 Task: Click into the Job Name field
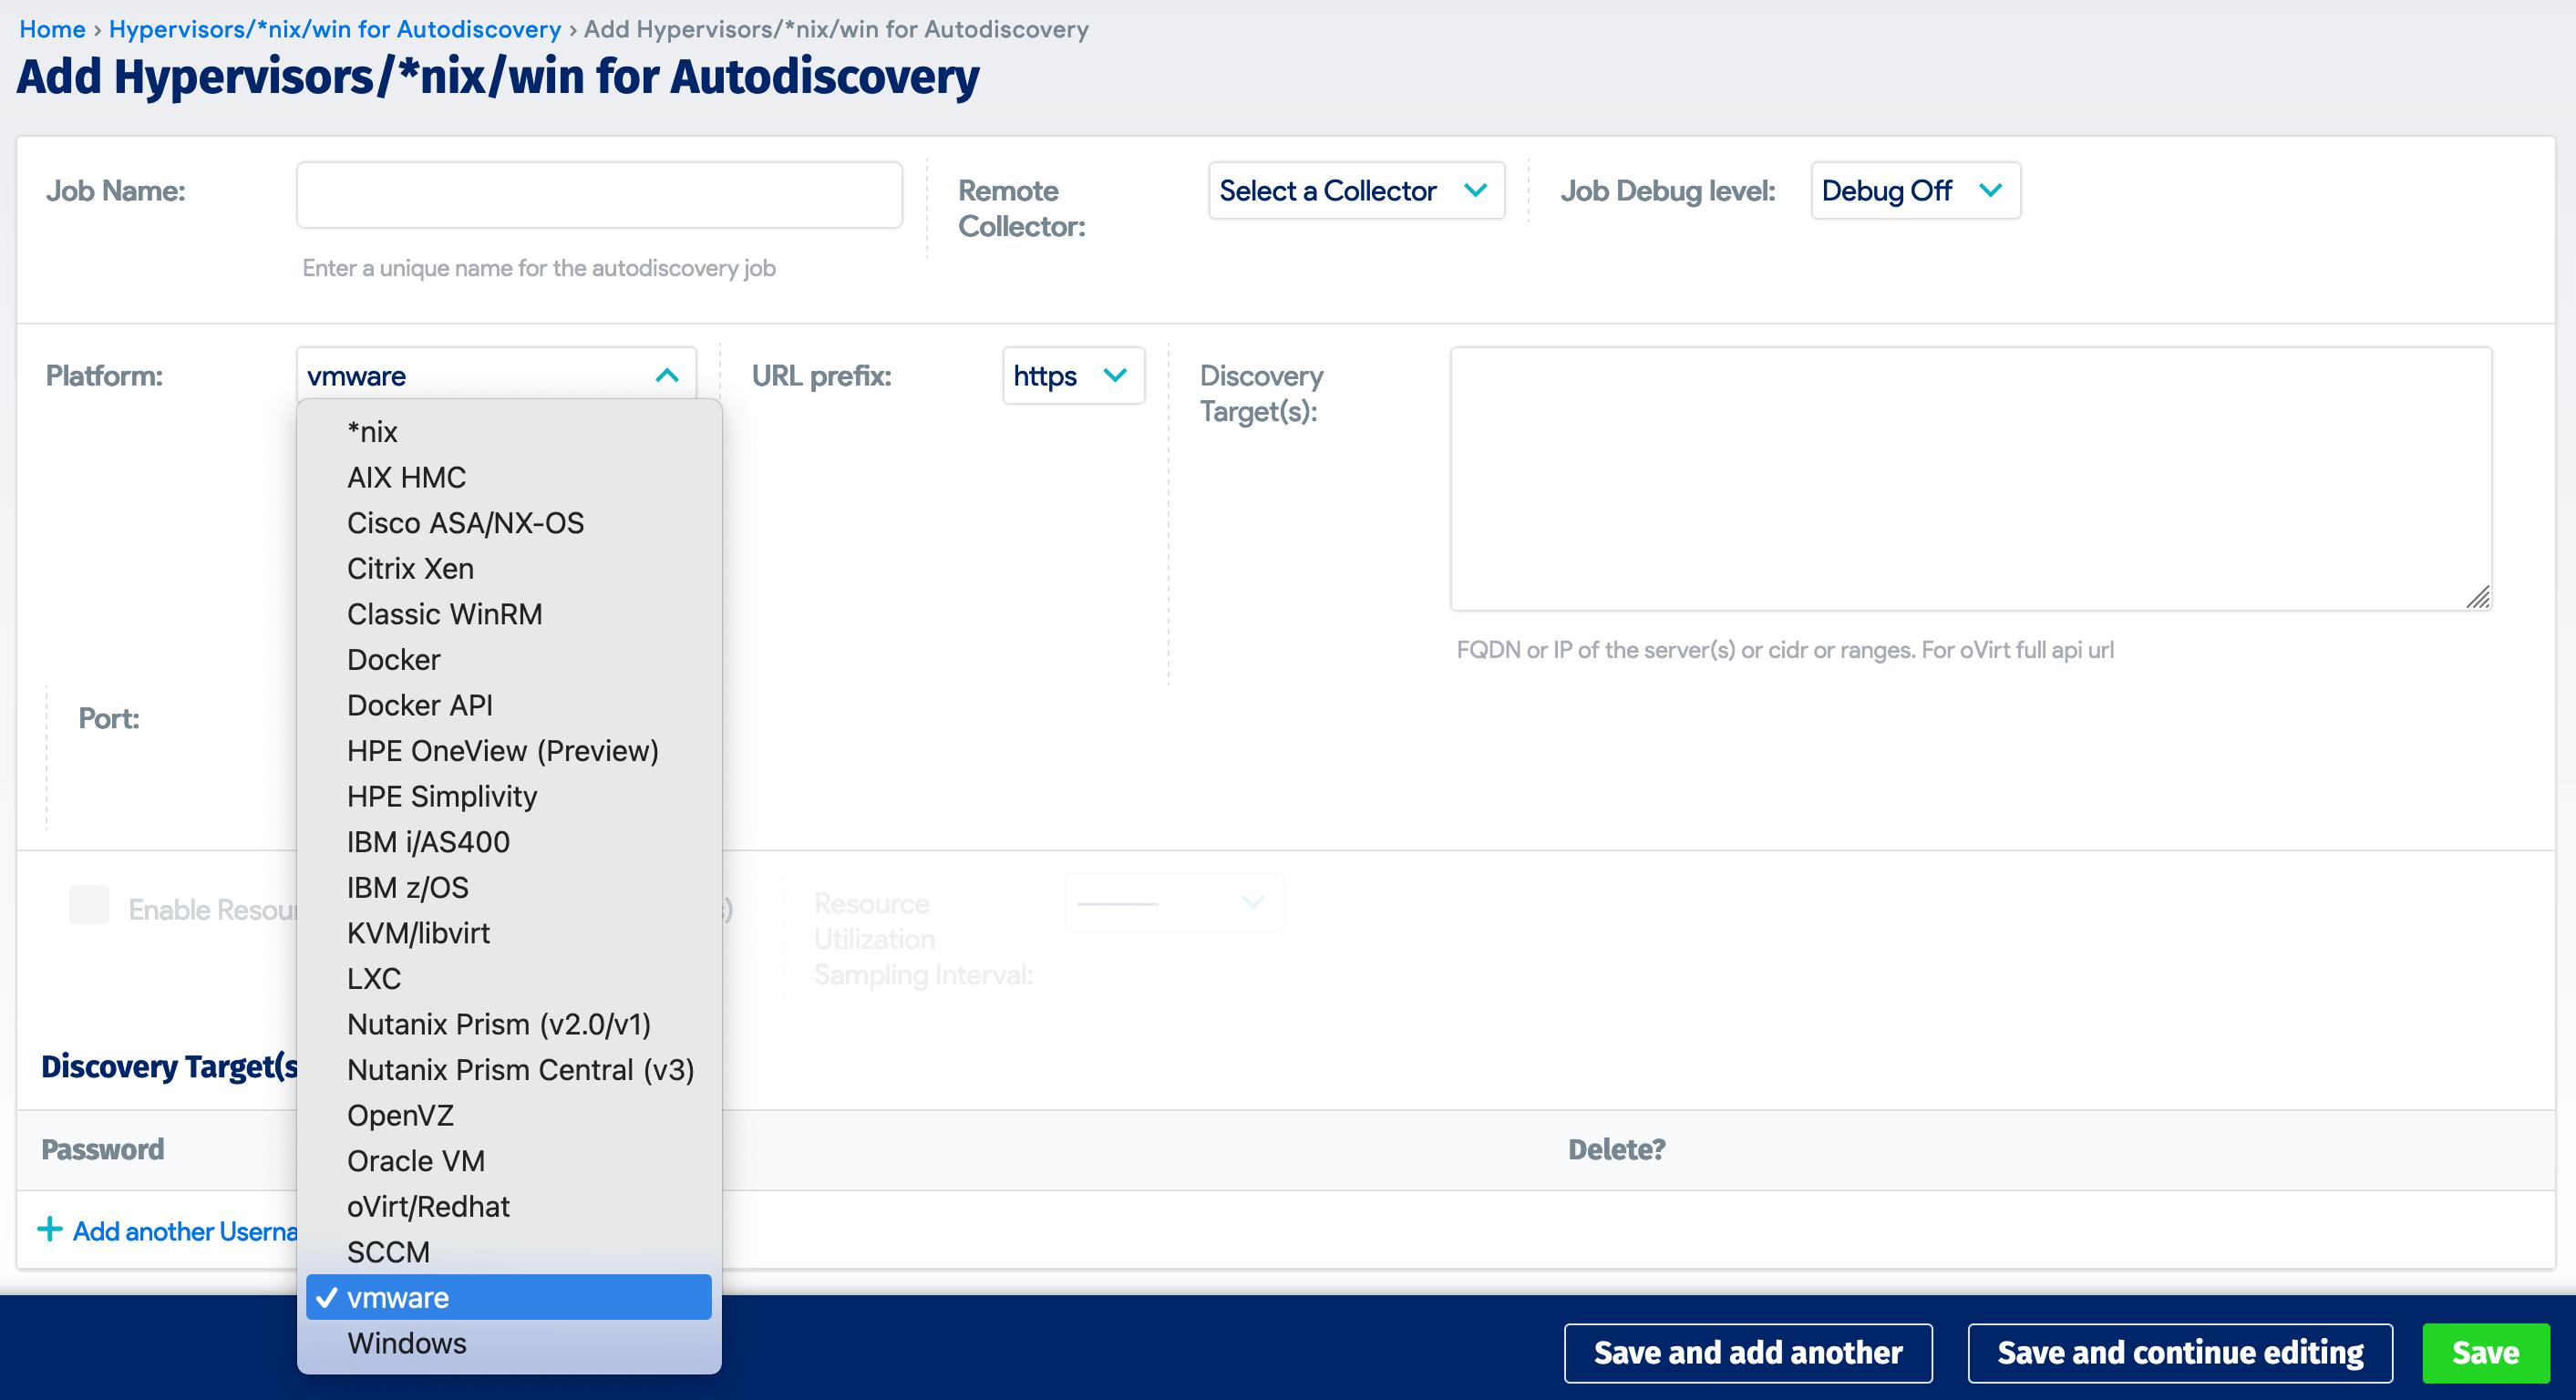click(x=598, y=193)
